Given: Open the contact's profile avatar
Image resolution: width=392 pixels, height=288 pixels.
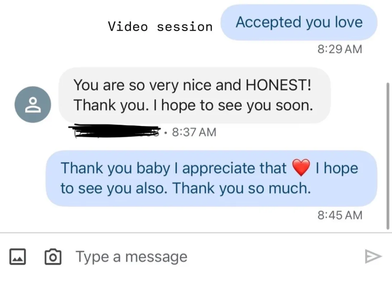Looking at the screenshot, I should pos(32,104).
